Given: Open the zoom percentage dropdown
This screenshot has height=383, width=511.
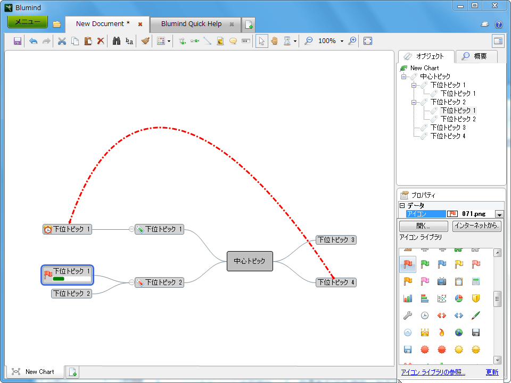Looking at the screenshot, I should click(x=342, y=41).
